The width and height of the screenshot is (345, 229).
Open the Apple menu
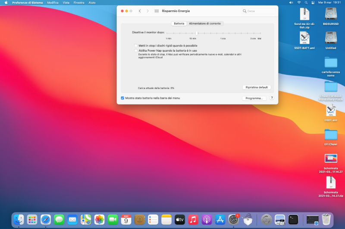[x=6, y=3]
